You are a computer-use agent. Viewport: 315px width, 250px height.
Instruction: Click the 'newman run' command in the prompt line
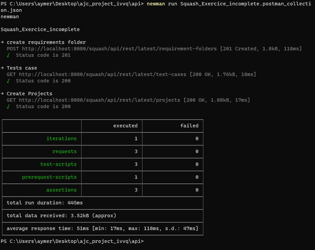pos(162,4)
